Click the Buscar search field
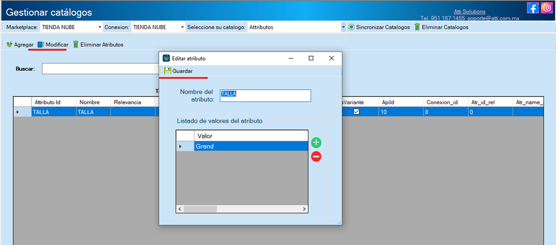Viewport: 556px width, 245px height. pyautogui.click(x=100, y=69)
